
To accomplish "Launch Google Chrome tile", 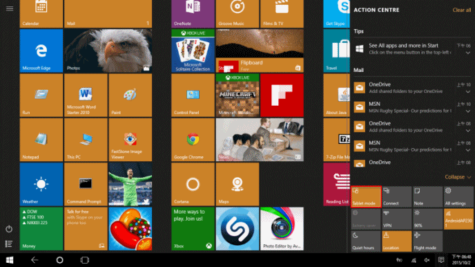I will coord(193,140).
